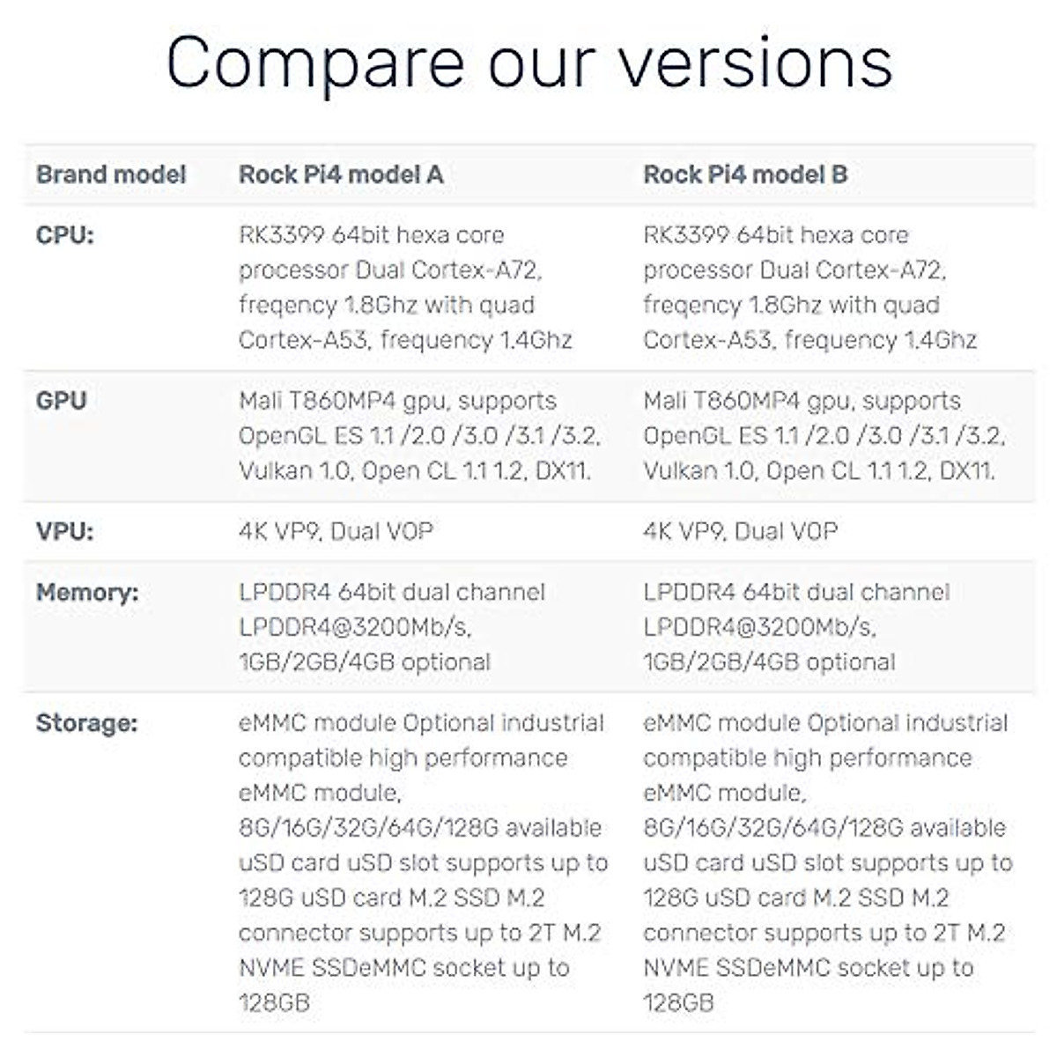Select the 'Brand model' header cell
The width and height of the screenshot is (1057, 1057).
coord(111,174)
